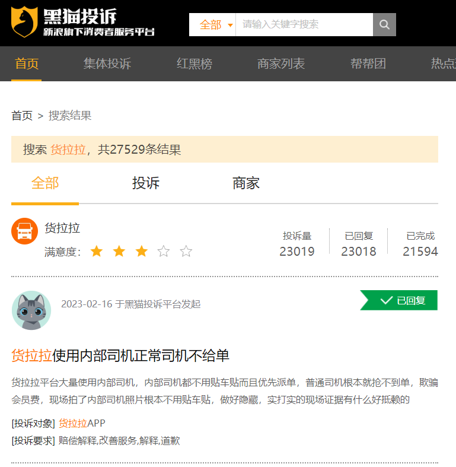Click the 已完成 count 21594
This screenshot has width=456, height=467.
(x=420, y=252)
